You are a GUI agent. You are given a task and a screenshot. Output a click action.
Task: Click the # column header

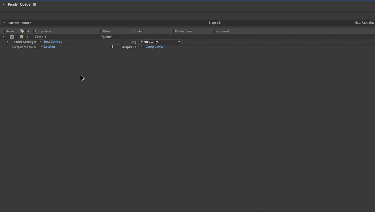click(x=28, y=31)
